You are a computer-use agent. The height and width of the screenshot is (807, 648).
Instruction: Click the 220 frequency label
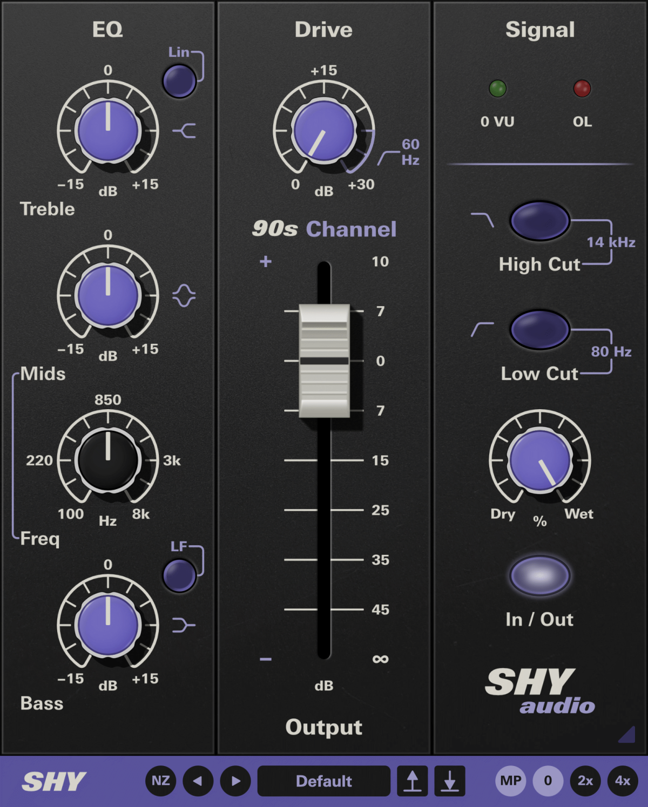point(39,460)
